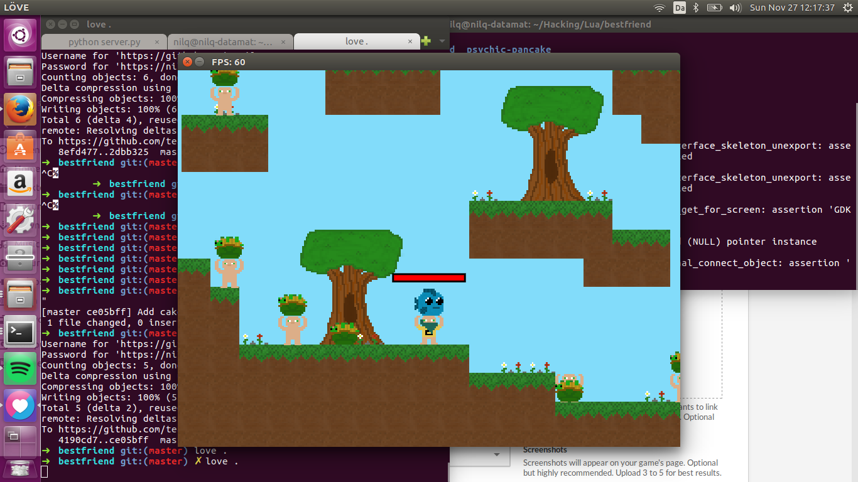Click the '8efd477..2dbb325' push hash line
This screenshot has width=858, height=482.
click(104, 152)
